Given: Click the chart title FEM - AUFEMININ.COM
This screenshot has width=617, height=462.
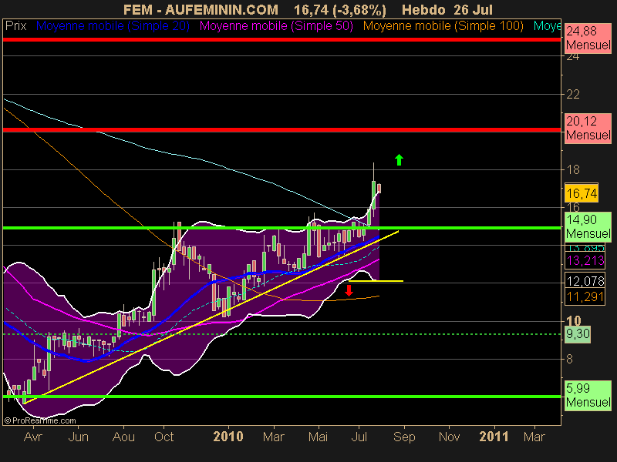Looking at the screenshot, I should [x=201, y=9].
